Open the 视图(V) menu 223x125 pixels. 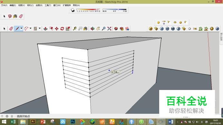point(22,5)
